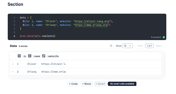
Task: Click the https://elixir-l website cell
Action: click(54, 64)
